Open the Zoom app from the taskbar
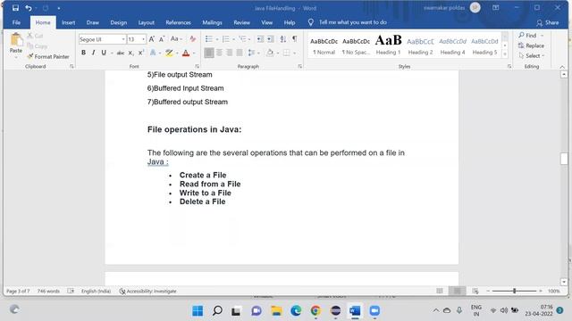 click(x=374, y=311)
